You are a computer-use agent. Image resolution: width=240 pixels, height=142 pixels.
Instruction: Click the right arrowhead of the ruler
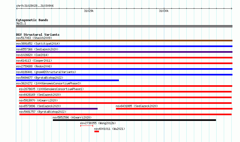click(232, 9)
